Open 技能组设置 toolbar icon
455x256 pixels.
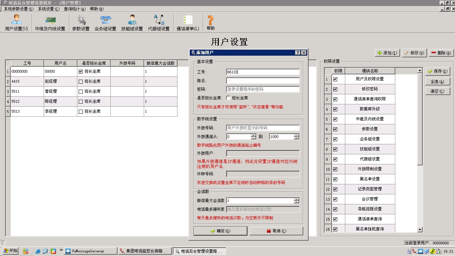[x=132, y=22]
